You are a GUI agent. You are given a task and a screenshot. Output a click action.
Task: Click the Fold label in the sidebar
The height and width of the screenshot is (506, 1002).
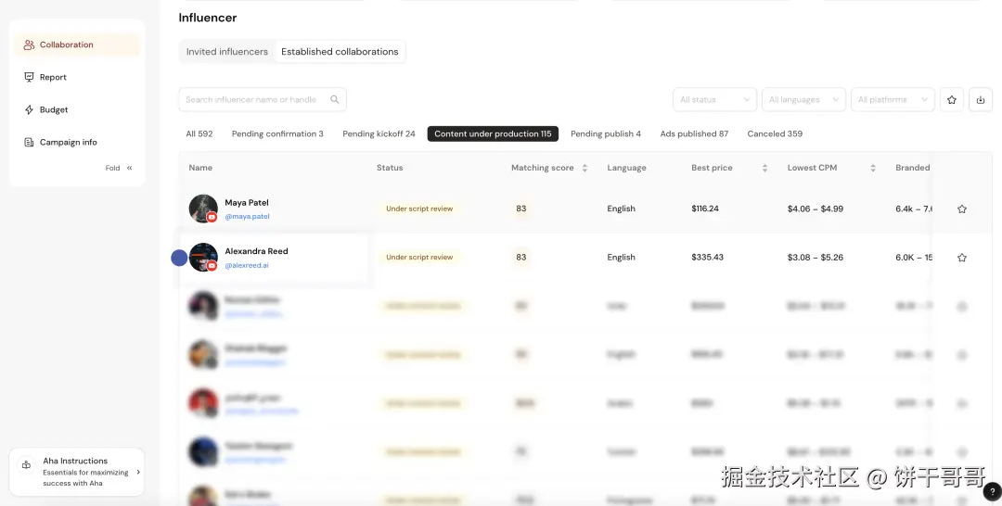[x=112, y=168]
